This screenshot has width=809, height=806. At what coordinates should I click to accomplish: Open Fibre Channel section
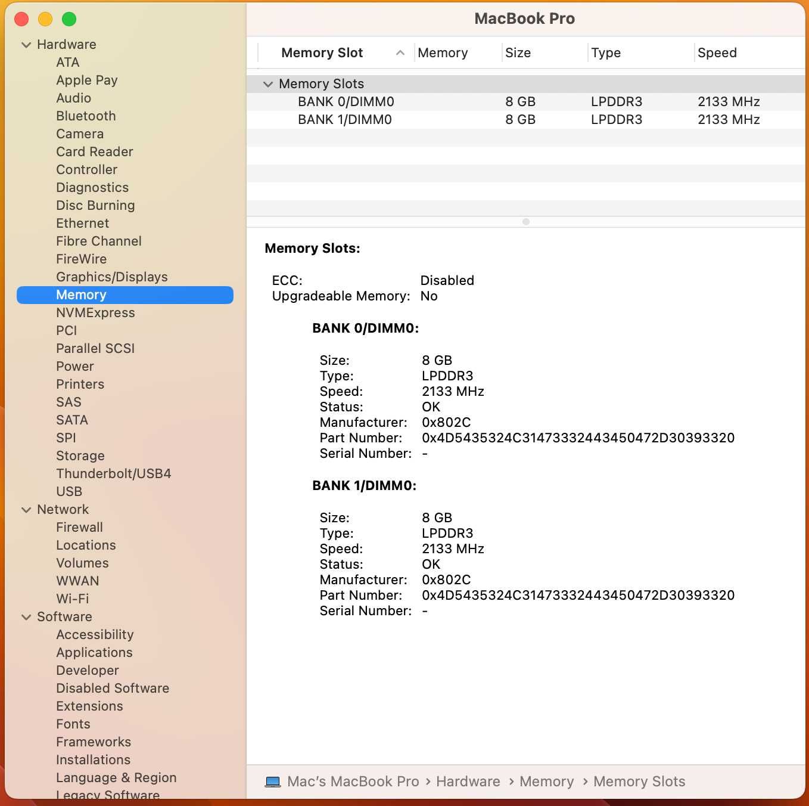pos(99,241)
